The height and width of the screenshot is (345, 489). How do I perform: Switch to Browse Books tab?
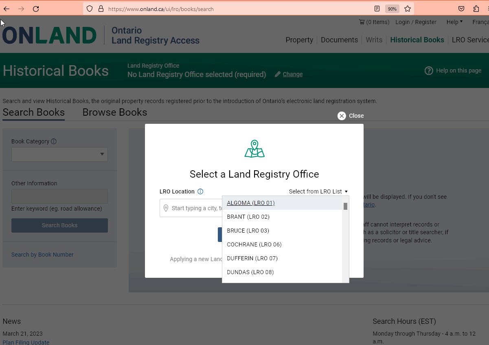tap(115, 112)
